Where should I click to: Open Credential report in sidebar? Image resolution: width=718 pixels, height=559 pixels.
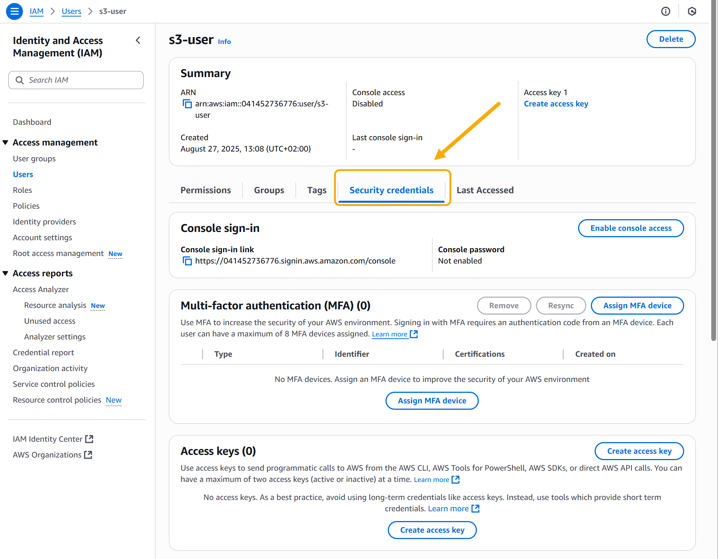click(x=43, y=353)
